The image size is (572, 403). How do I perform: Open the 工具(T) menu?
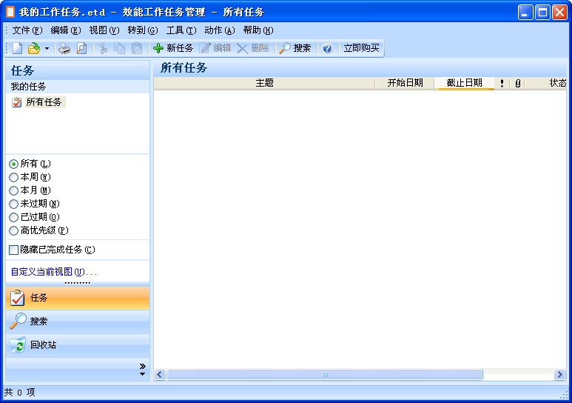coord(181,30)
